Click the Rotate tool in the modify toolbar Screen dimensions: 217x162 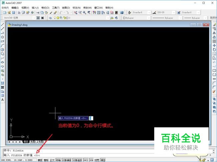pos(214,50)
